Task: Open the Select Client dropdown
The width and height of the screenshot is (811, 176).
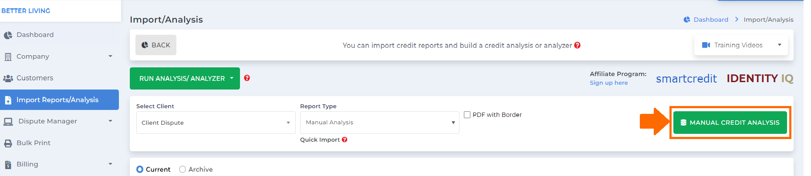Action: tap(216, 123)
